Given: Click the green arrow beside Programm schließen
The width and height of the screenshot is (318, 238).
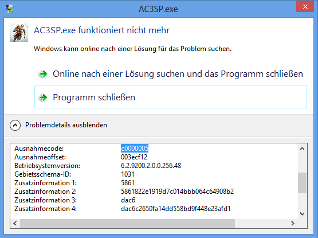Looking at the screenshot, I should pos(43,97).
